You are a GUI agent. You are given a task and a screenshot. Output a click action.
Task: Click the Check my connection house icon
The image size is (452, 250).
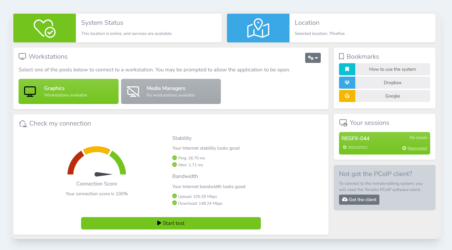click(23, 124)
